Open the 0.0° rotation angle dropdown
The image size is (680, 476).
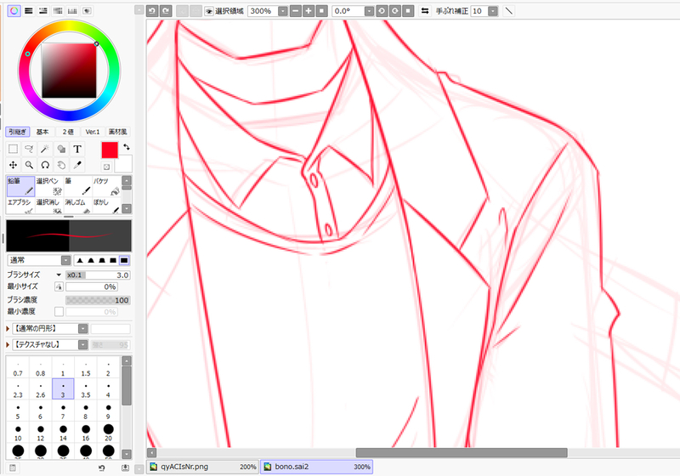pyautogui.click(x=369, y=11)
